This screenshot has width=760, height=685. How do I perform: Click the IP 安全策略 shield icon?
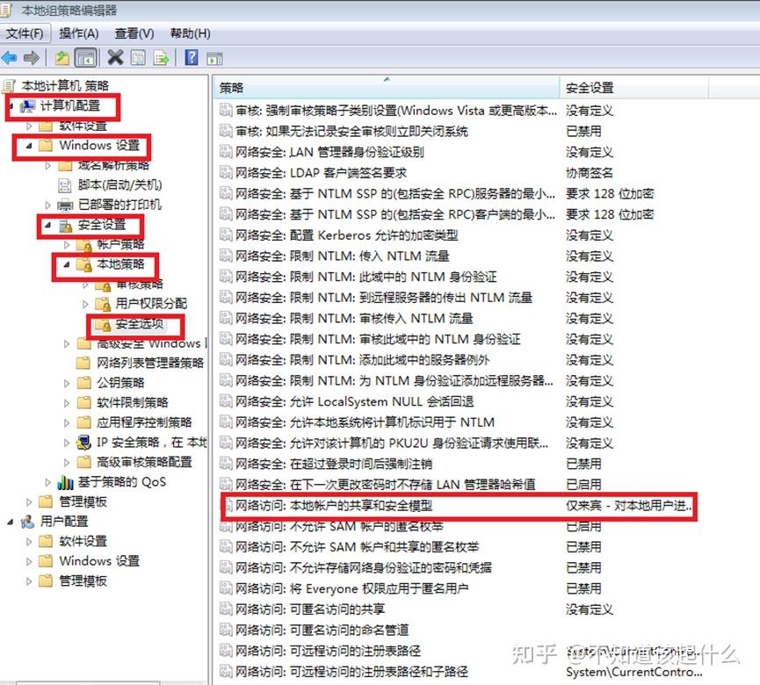83,443
